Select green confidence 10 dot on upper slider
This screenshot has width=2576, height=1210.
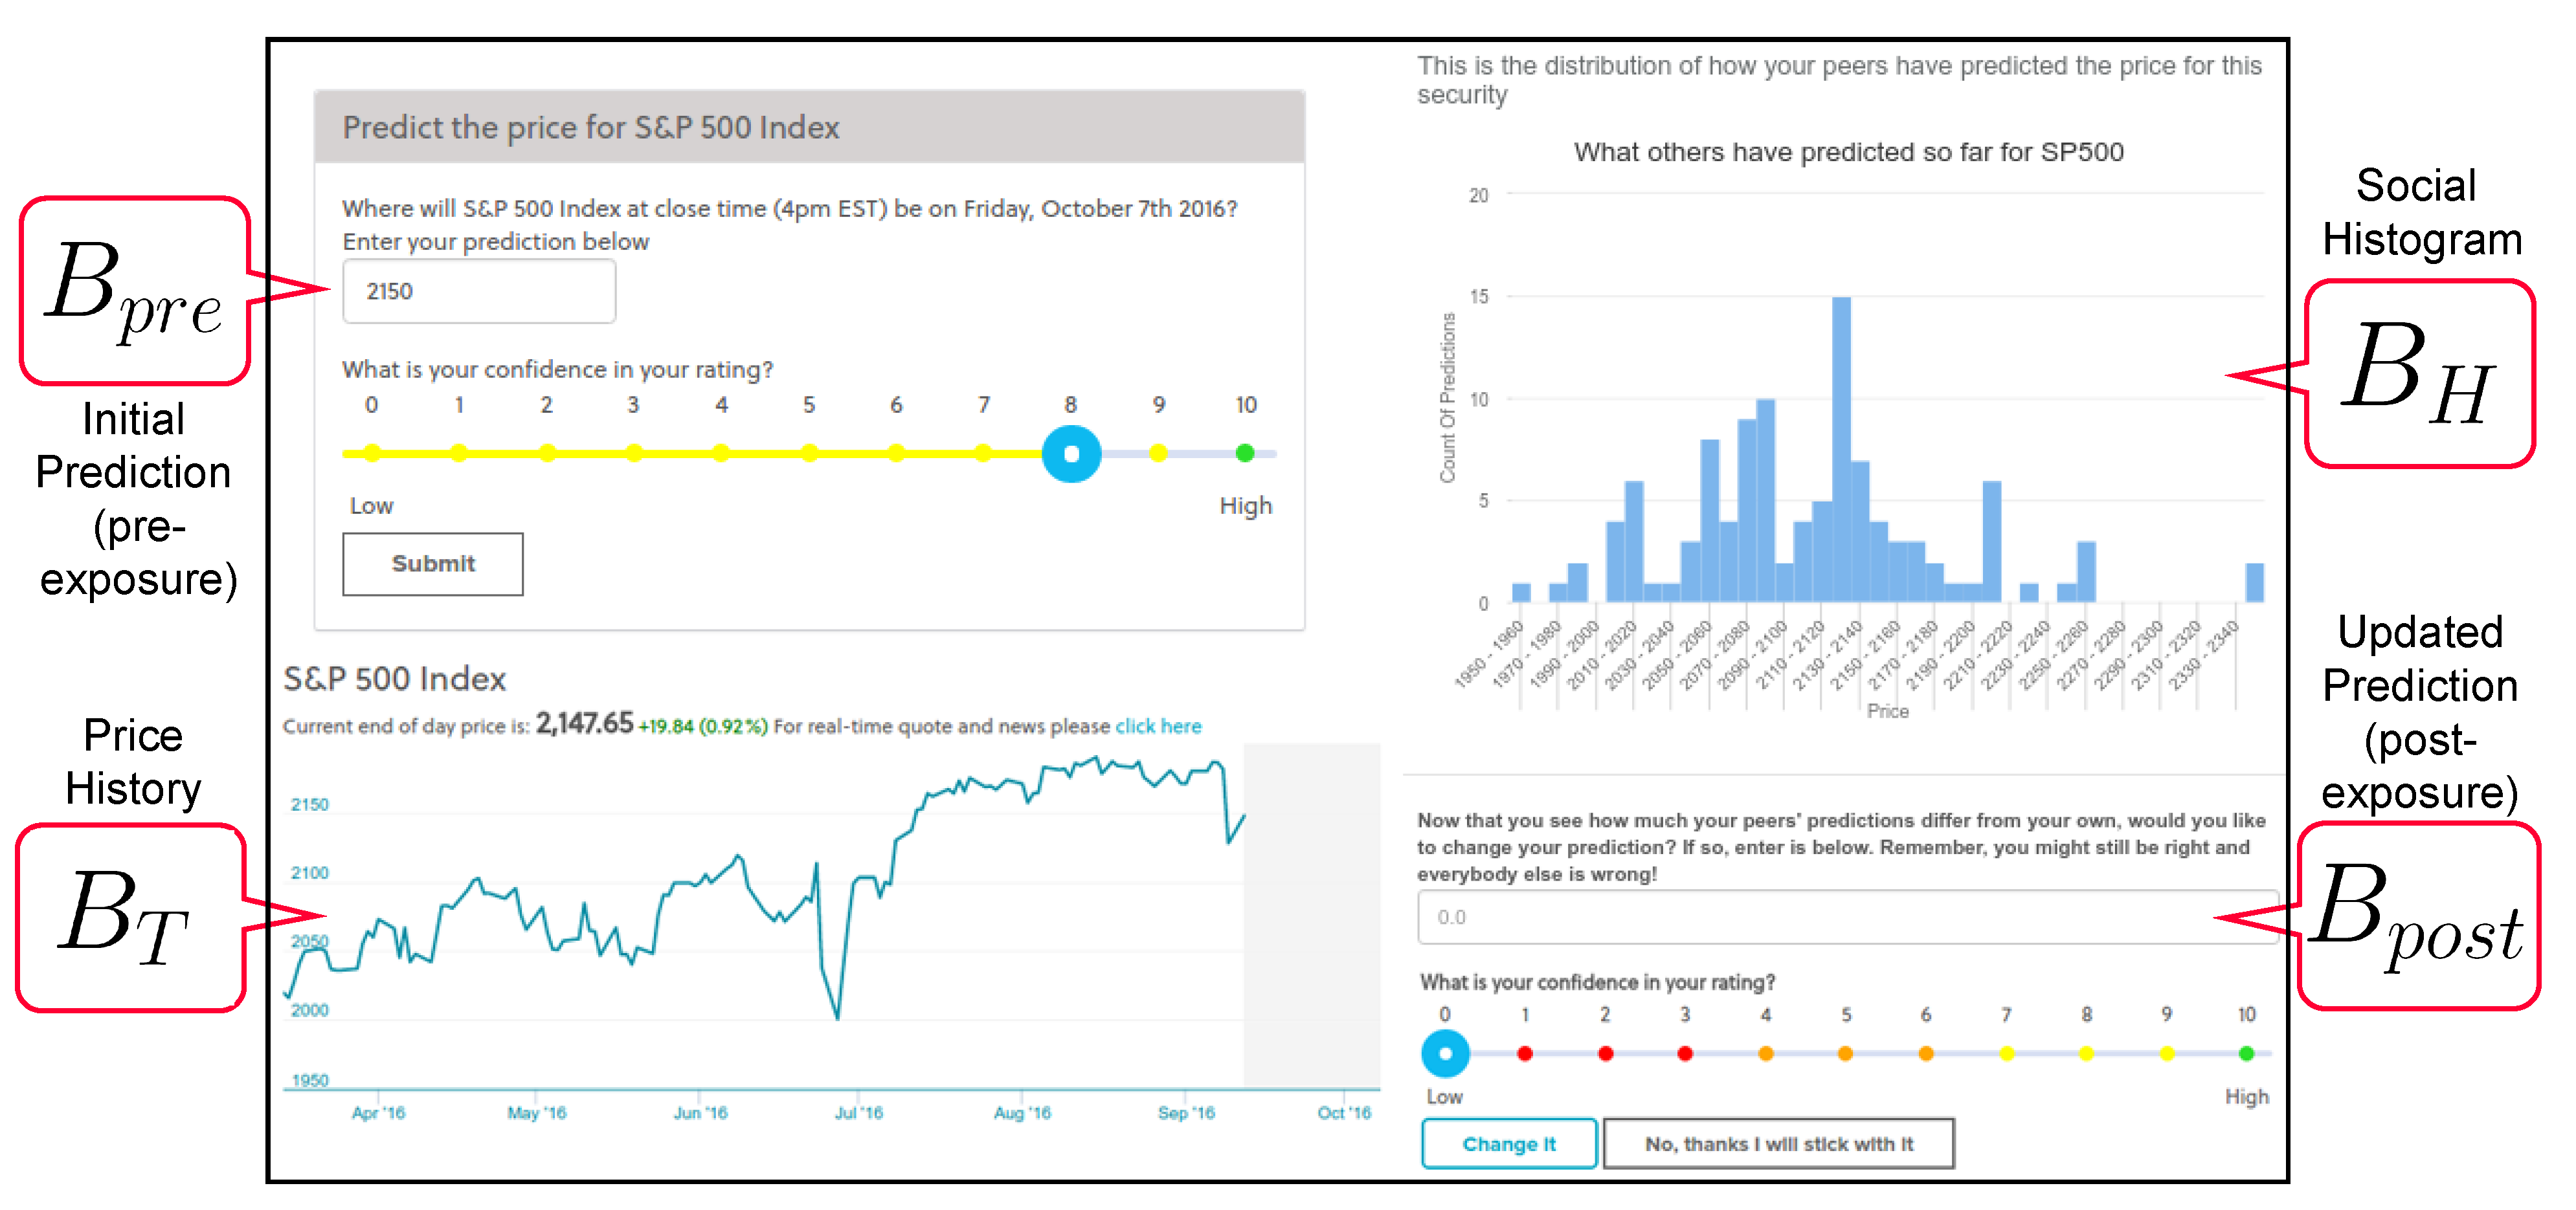tap(1245, 454)
